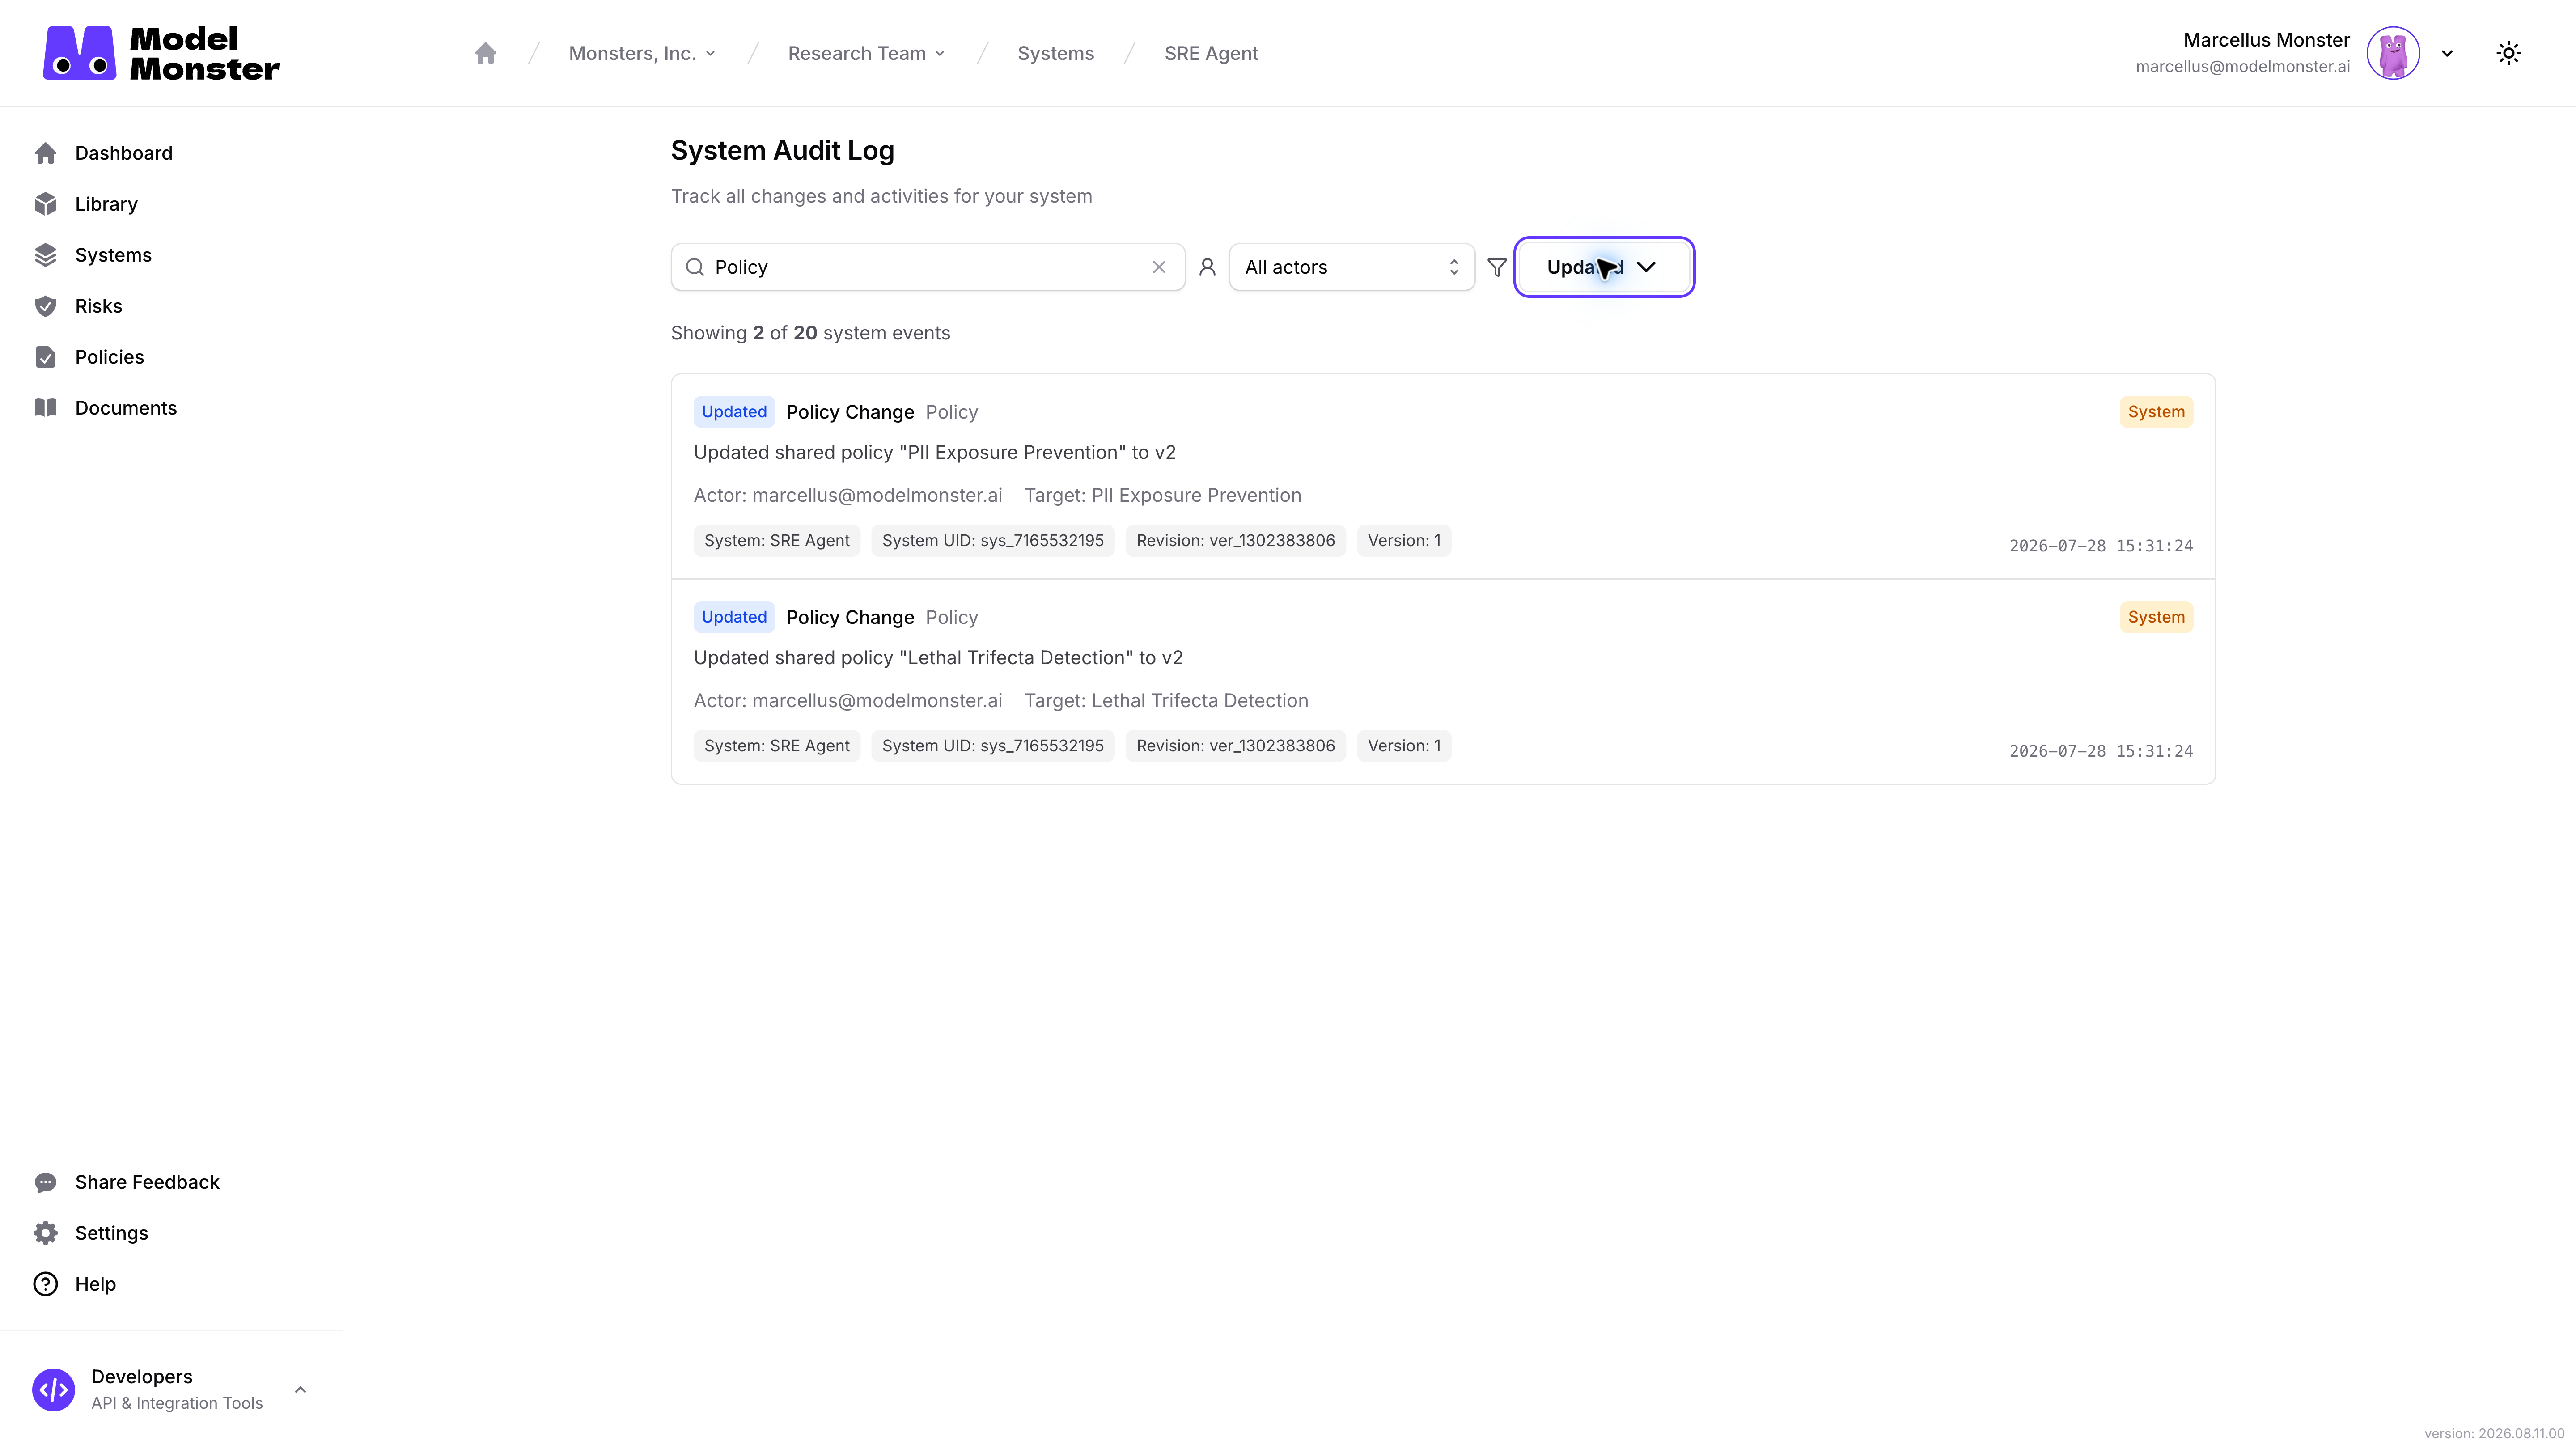This screenshot has width=2576, height=1449.
Task: Click version 2026.08.11.00 footer text
Action: [2494, 1433]
